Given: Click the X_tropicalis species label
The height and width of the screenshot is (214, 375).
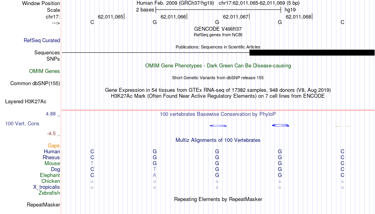Looking at the screenshot, I should tap(47, 187).
